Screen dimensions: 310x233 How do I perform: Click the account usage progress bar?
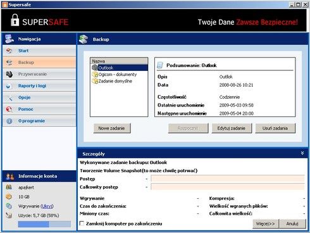(x=44, y=224)
